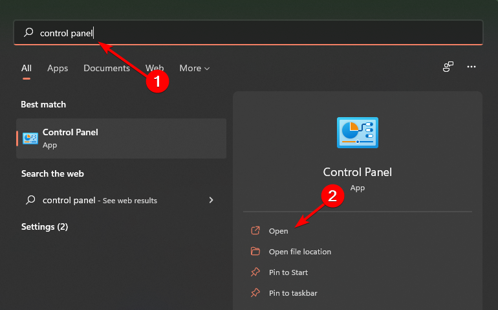Switch to the Documents filter tab
The image size is (498, 310).
coord(108,68)
